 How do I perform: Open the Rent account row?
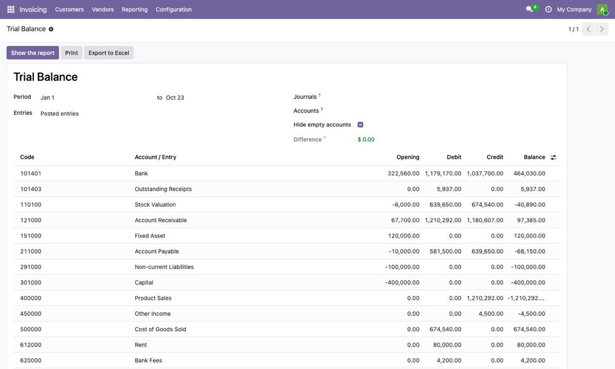[x=287, y=345]
